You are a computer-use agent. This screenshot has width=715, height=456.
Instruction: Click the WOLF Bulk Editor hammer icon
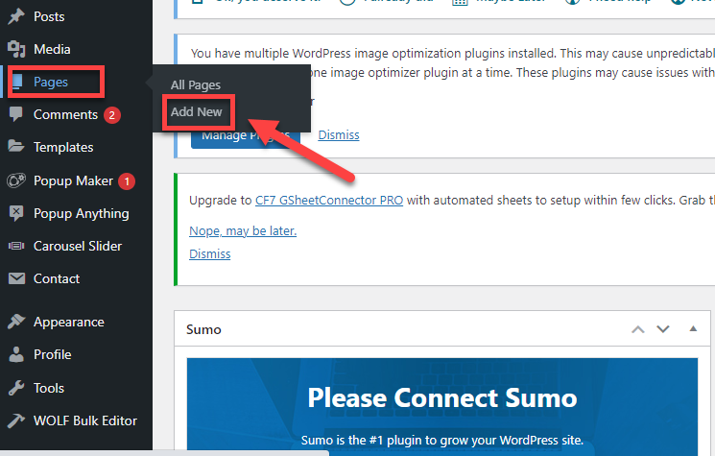tap(16, 420)
